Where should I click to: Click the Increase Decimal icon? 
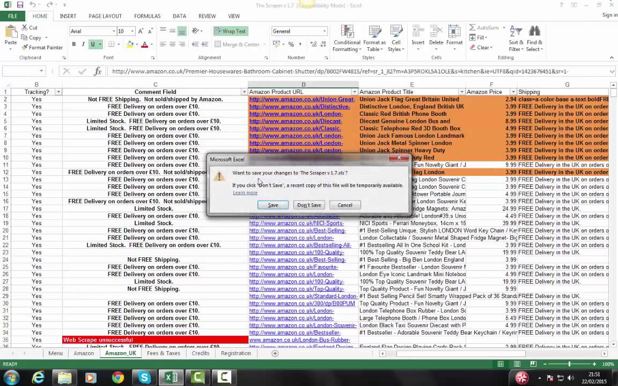point(314,44)
